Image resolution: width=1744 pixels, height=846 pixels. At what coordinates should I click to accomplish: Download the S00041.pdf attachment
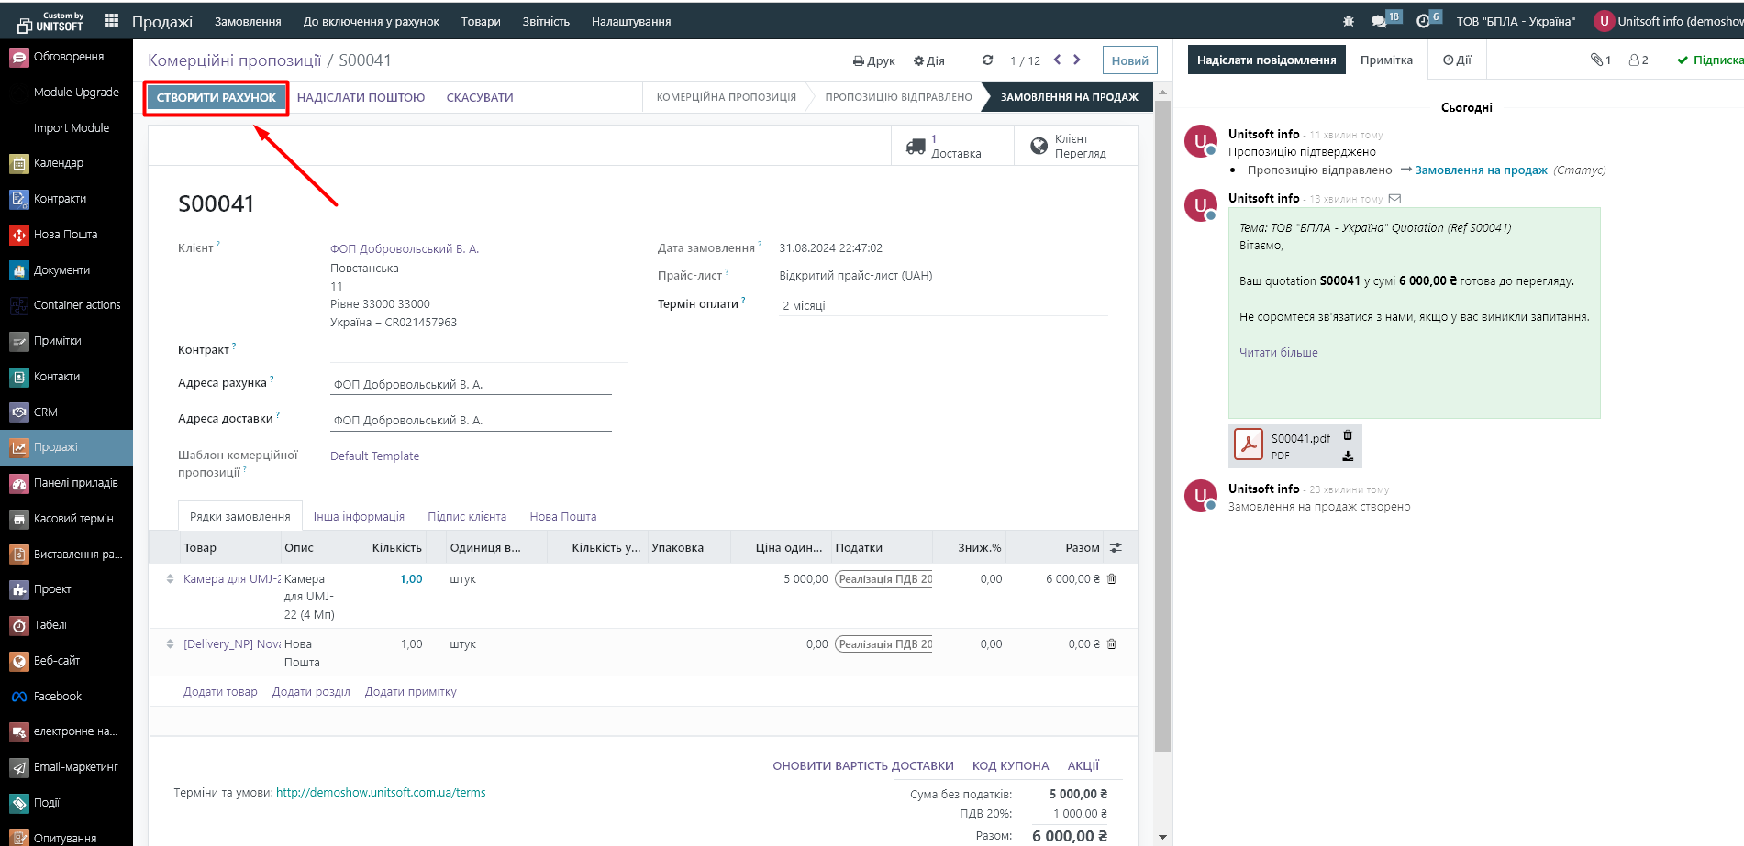(1348, 456)
